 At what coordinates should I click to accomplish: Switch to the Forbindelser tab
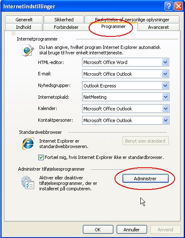(x=66, y=27)
